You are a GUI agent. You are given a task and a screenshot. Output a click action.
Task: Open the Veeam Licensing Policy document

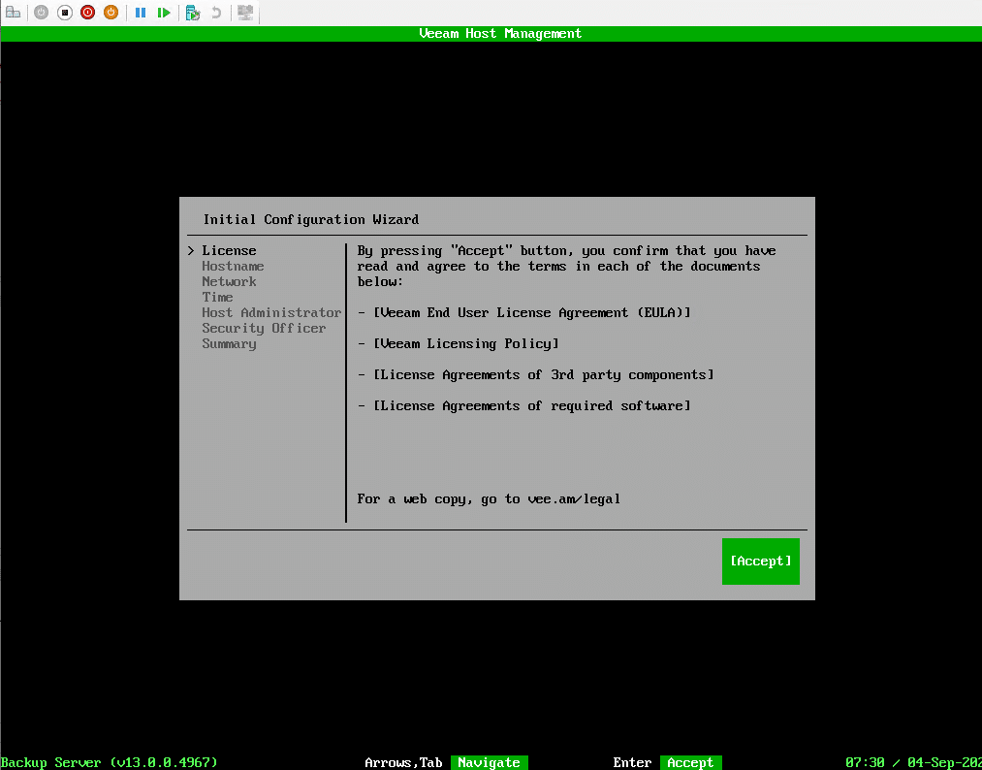click(465, 343)
